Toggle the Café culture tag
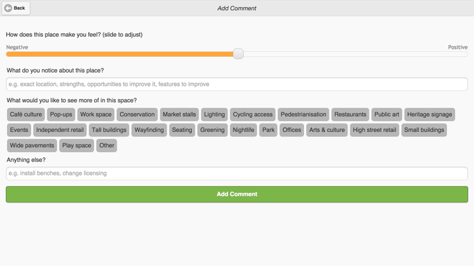 pyautogui.click(x=26, y=115)
